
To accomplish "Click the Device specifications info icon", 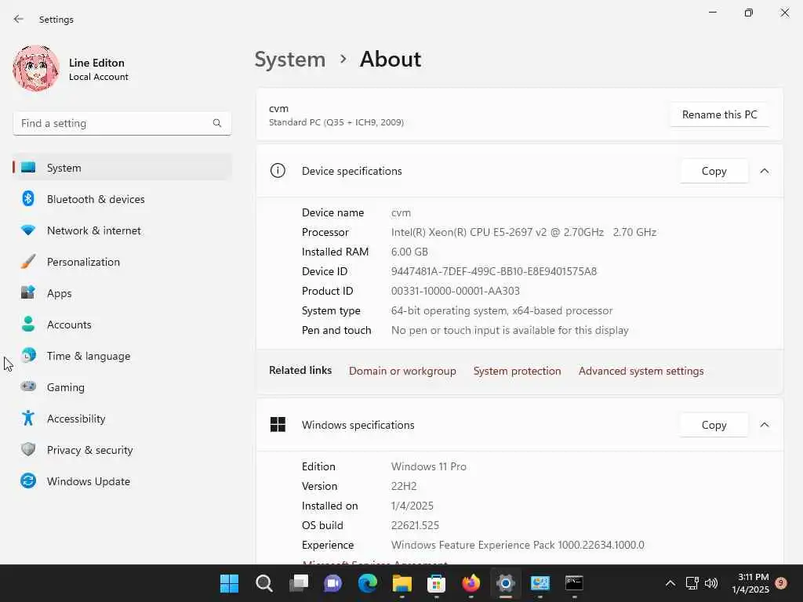I will tap(278, 170).
